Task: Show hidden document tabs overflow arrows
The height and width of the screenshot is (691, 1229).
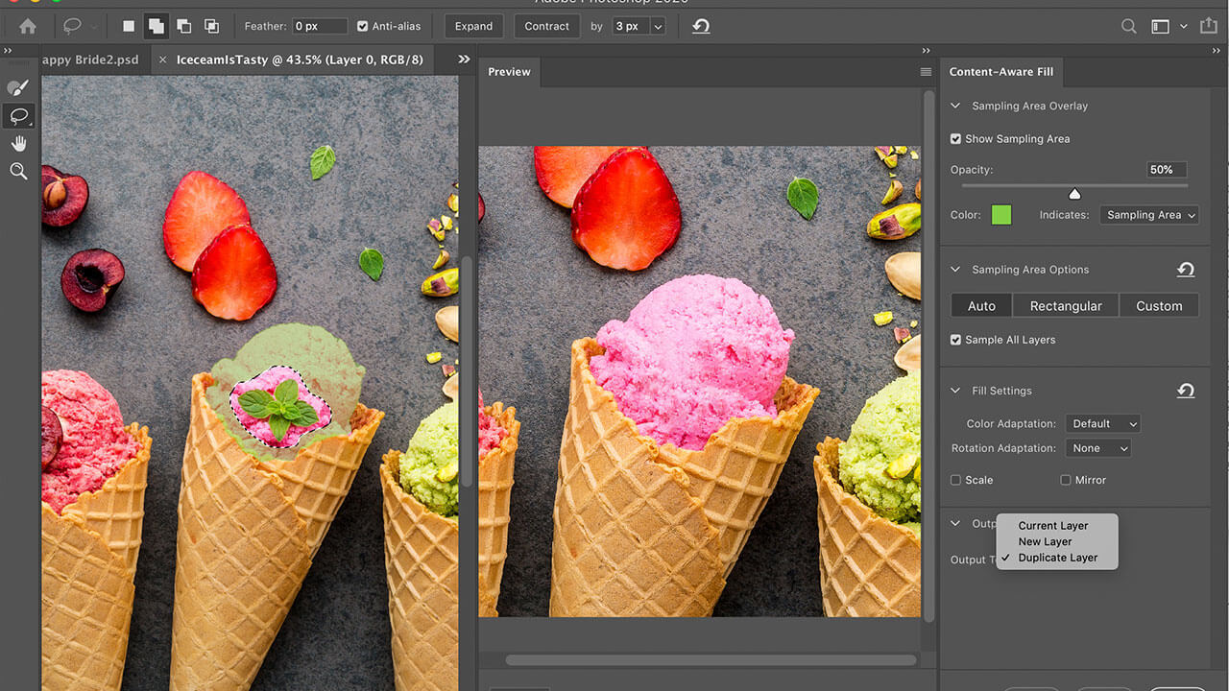Action: click(464, 60)
